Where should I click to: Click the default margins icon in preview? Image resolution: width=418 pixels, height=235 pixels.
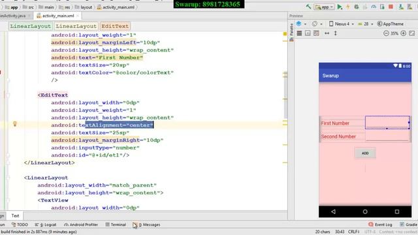[x=316, y=33]
